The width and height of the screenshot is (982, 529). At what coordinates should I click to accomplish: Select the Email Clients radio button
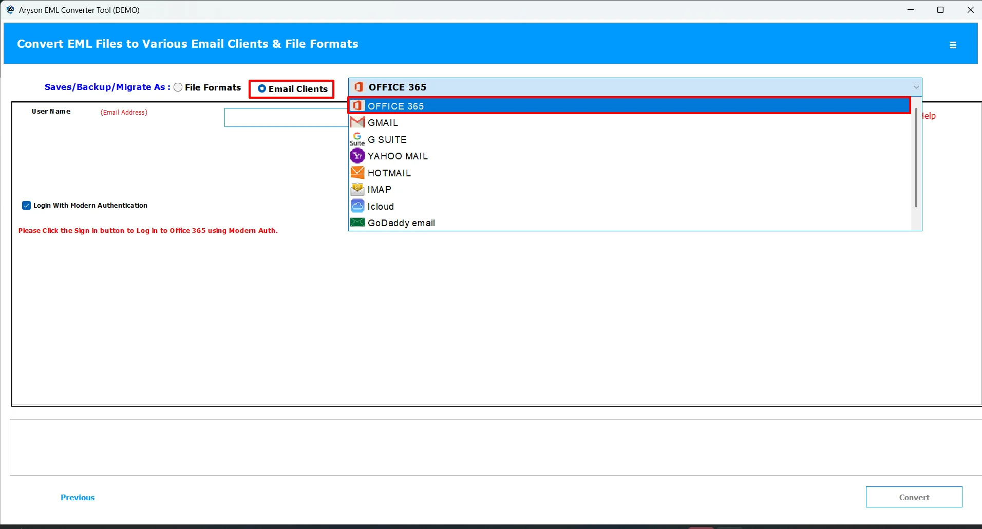pos(262,88)
